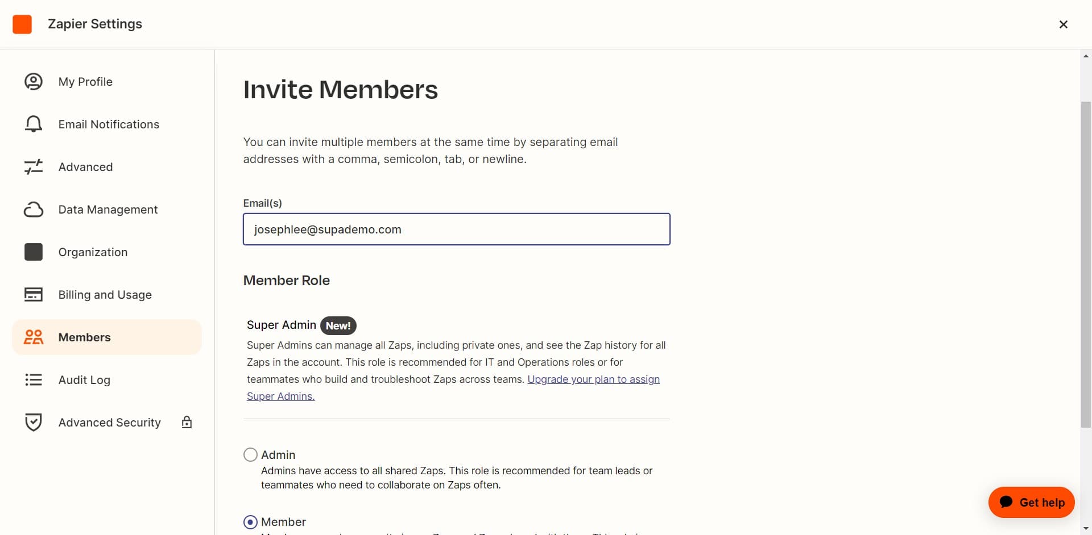Screen dimensions: 1092x535
Task: Open My Profile via the person icon
Action: [34, 81]
